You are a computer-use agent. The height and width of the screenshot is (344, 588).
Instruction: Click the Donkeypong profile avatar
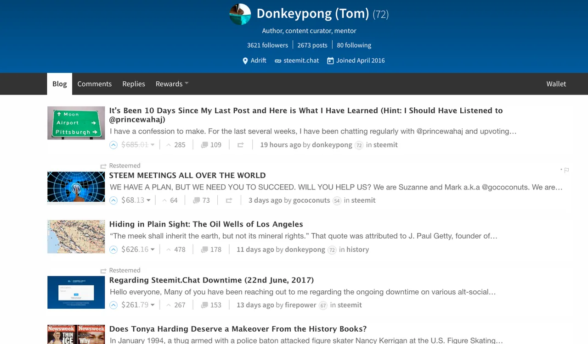[240, 14]
